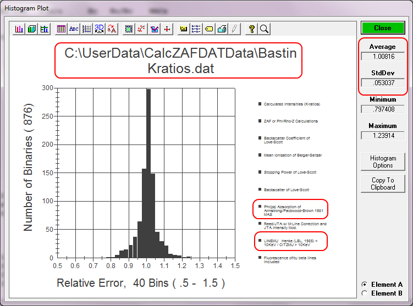Click the bar chart gallery toolbar icon
This screenshot has width=413, height=306.
coord(19,29)
